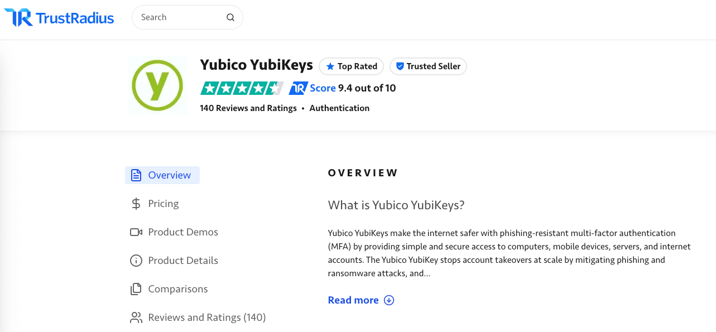Viewport: 716px width, 332px height.
Task: Click the TR Score logo icon
Action: (299, 88)
